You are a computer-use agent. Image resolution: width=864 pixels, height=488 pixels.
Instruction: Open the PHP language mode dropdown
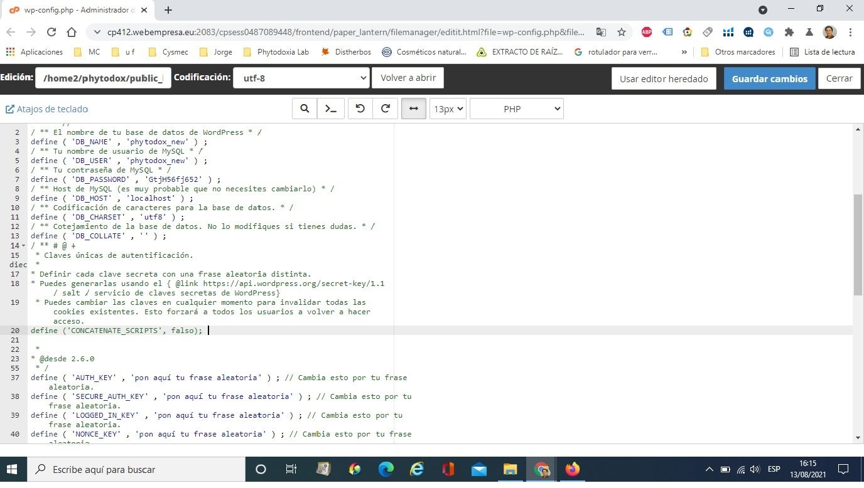[516, 109]
